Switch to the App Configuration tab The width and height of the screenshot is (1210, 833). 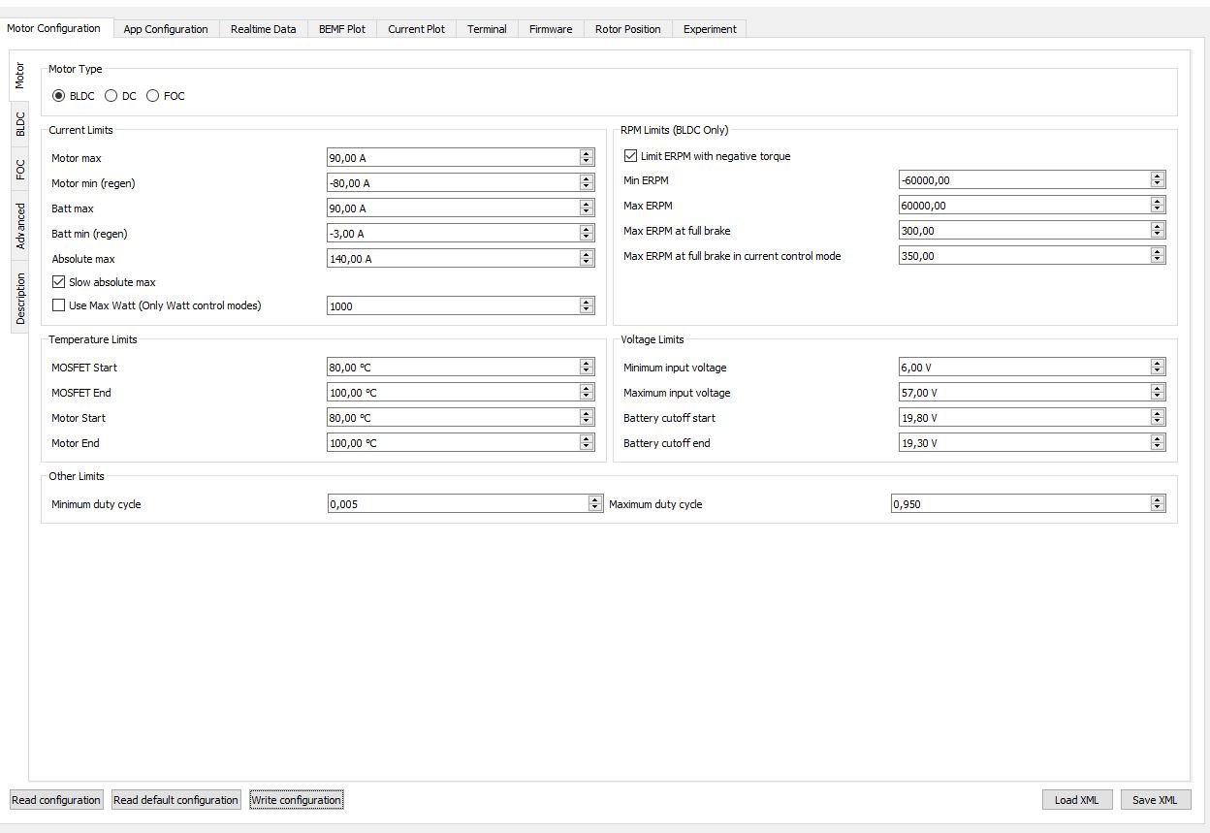(x=166, y=29)
